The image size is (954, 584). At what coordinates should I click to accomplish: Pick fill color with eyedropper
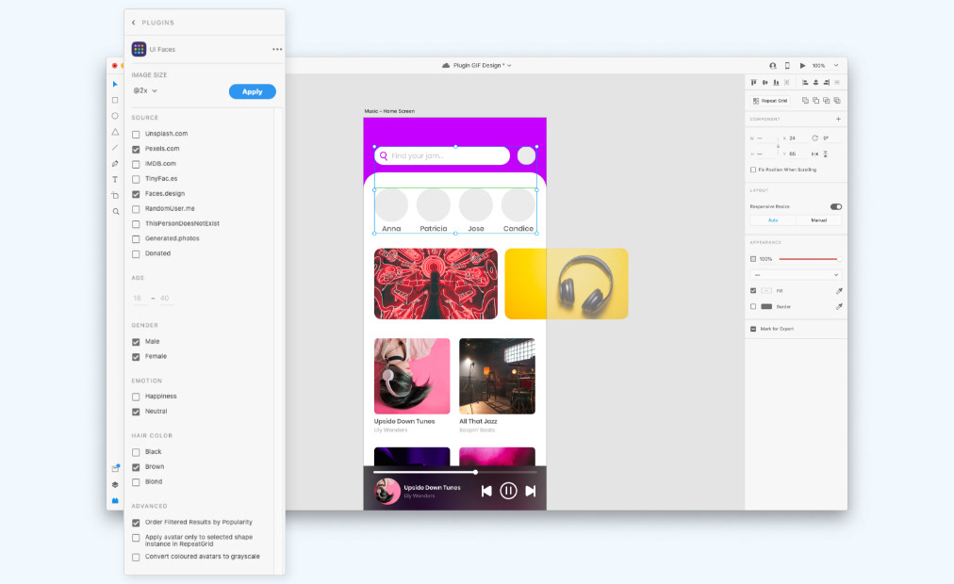pyautogui.click(x=839, y=291)
